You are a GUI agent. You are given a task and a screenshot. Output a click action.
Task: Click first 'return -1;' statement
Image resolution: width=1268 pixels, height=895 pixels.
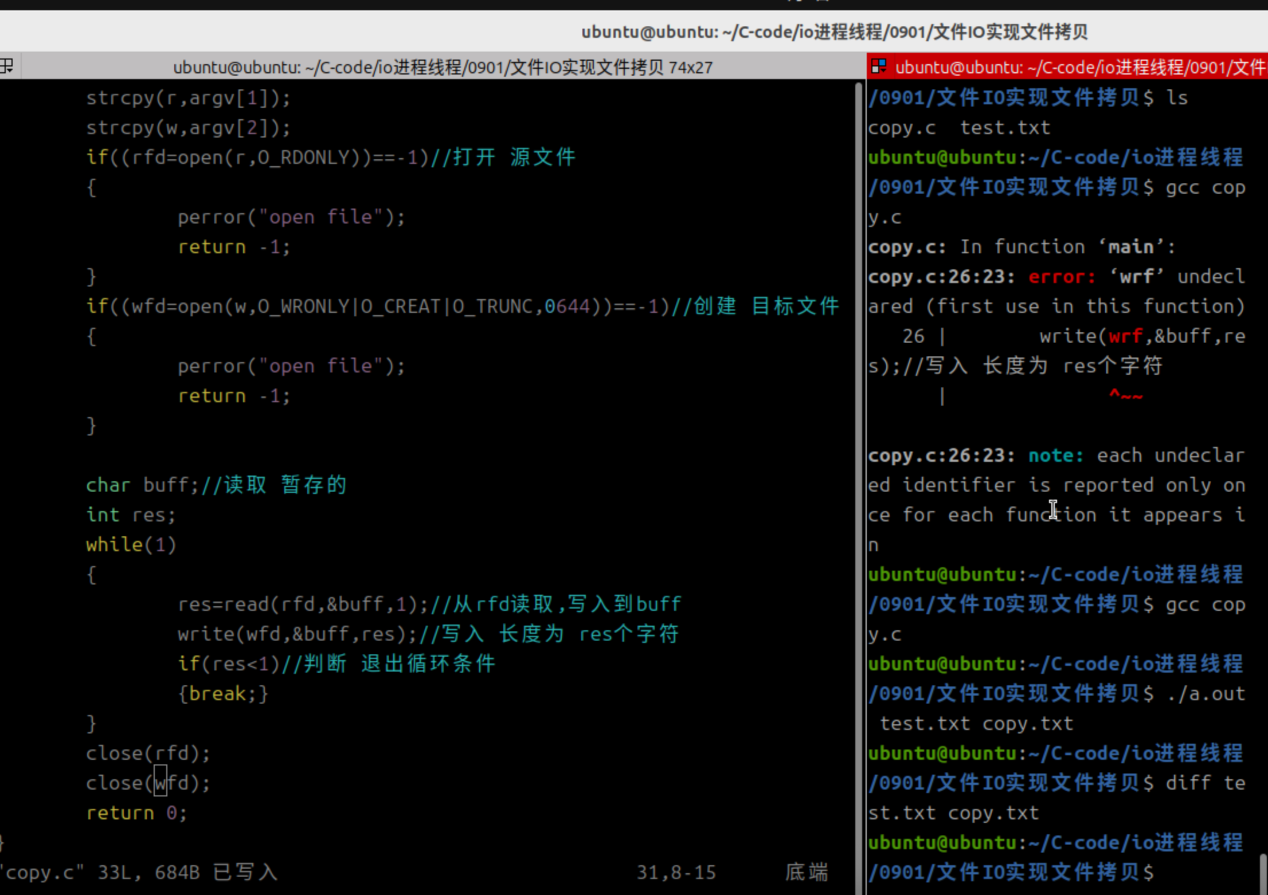pyautogui.click(x=234, y=247)
